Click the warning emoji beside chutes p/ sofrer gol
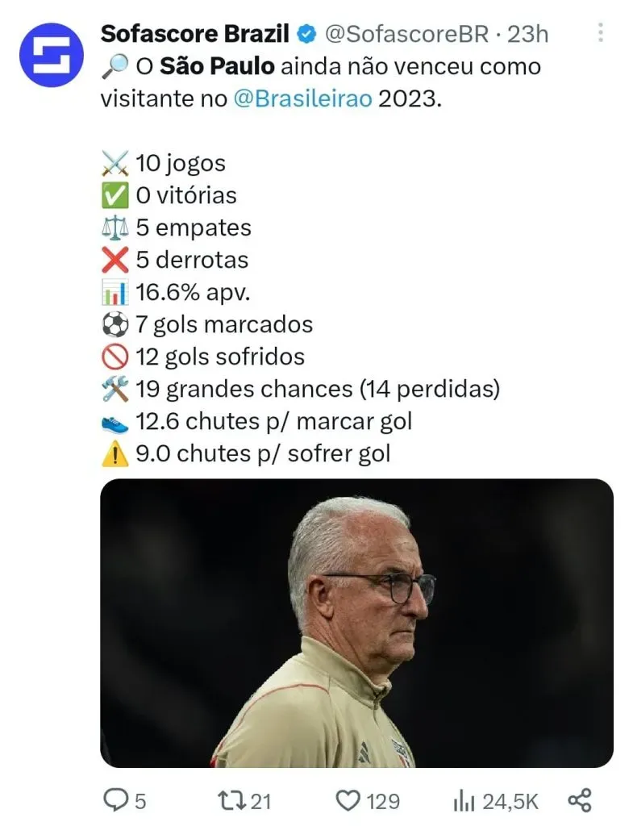 point(115,453)
